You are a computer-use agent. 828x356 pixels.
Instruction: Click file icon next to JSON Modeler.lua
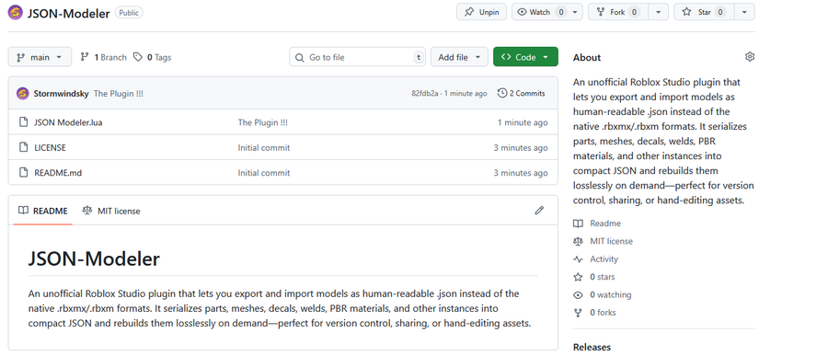click(23, 122)
